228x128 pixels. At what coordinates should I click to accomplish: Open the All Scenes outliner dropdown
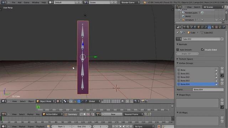[x=213, y=7]
